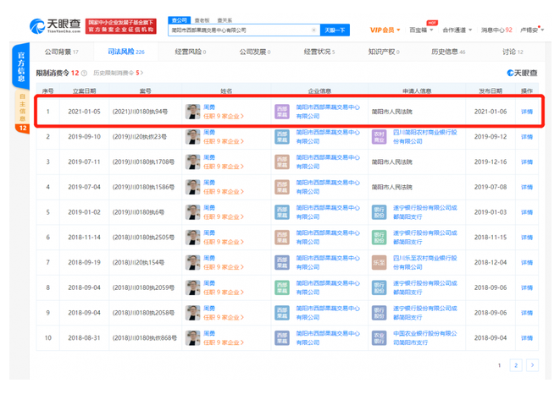Click the person photo in row 1
This screenshot has height=394, width=560.
click(193, 112)
